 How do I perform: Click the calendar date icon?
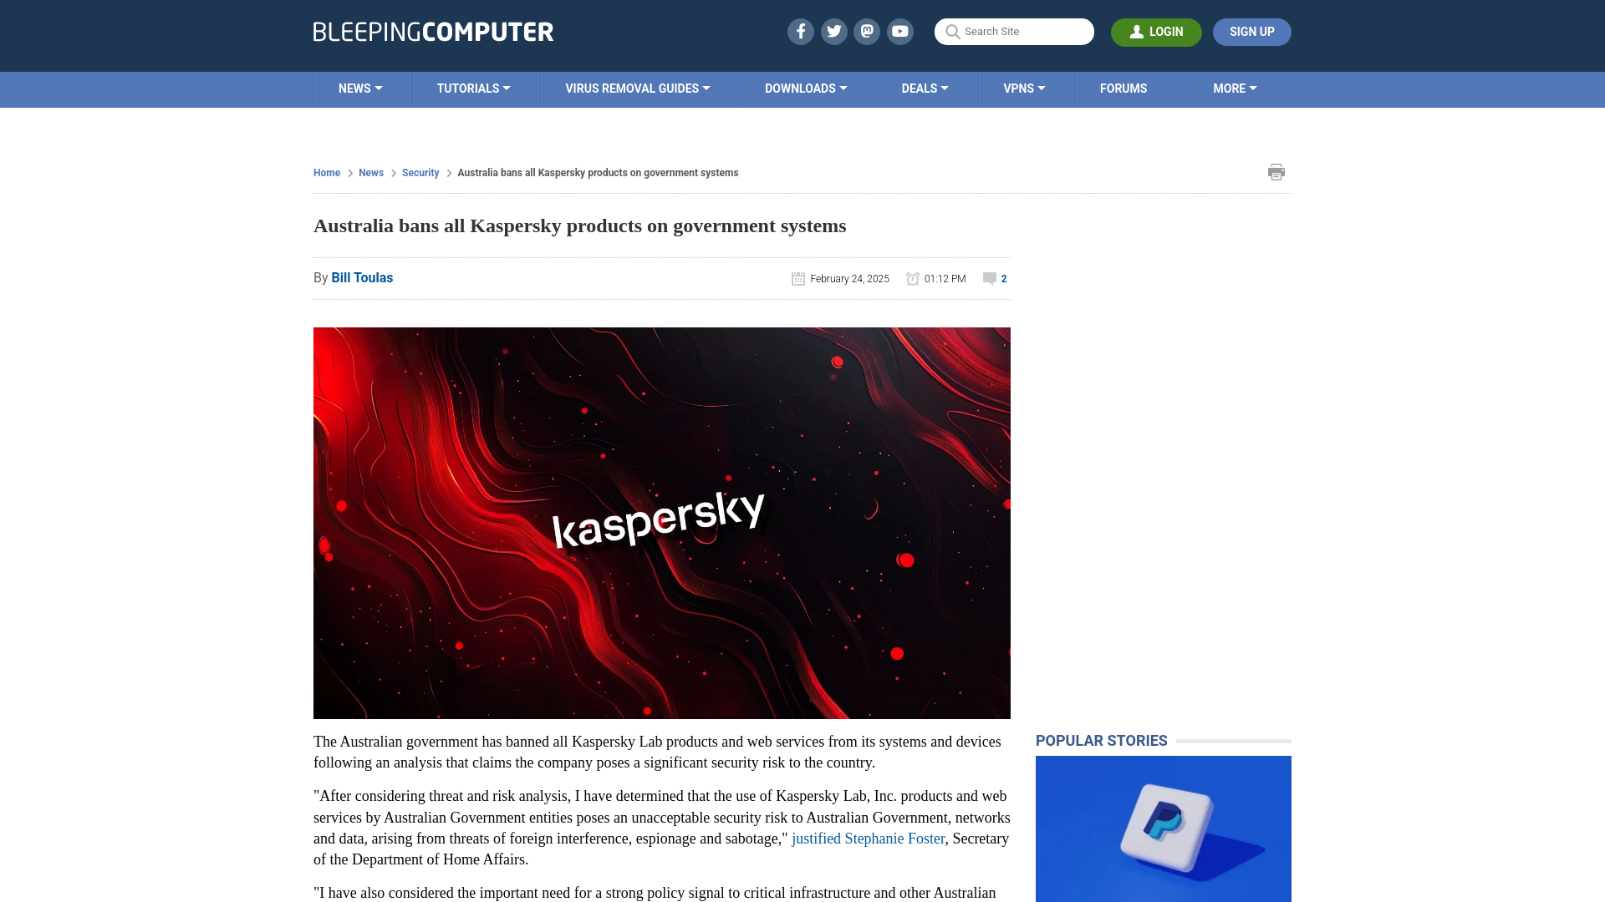pos(798,277)
